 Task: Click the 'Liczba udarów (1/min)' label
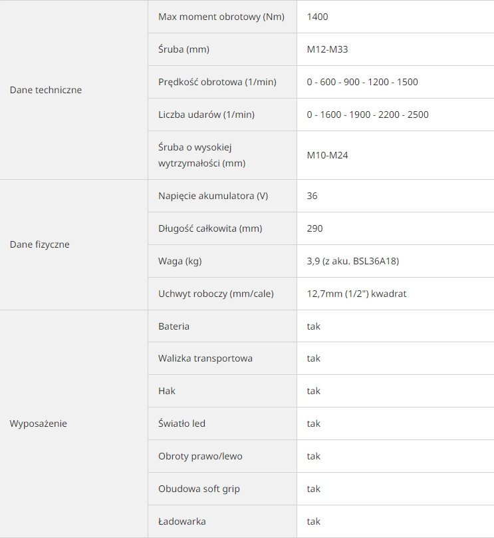point(207,115)
